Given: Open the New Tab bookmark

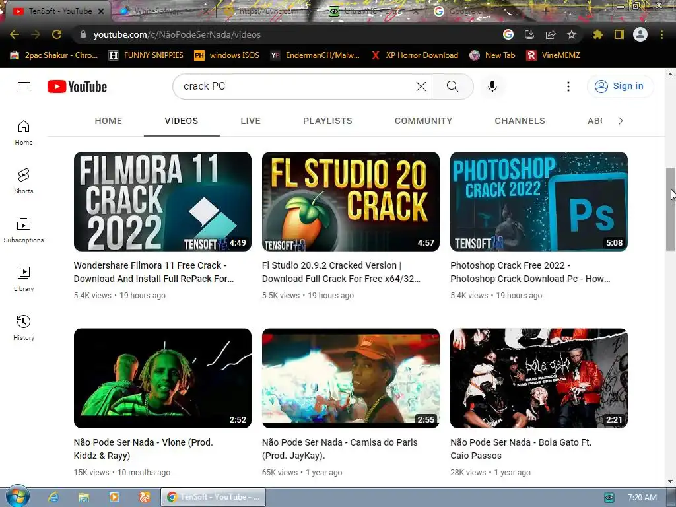Looking at the screenshot, I should point(492,55).
